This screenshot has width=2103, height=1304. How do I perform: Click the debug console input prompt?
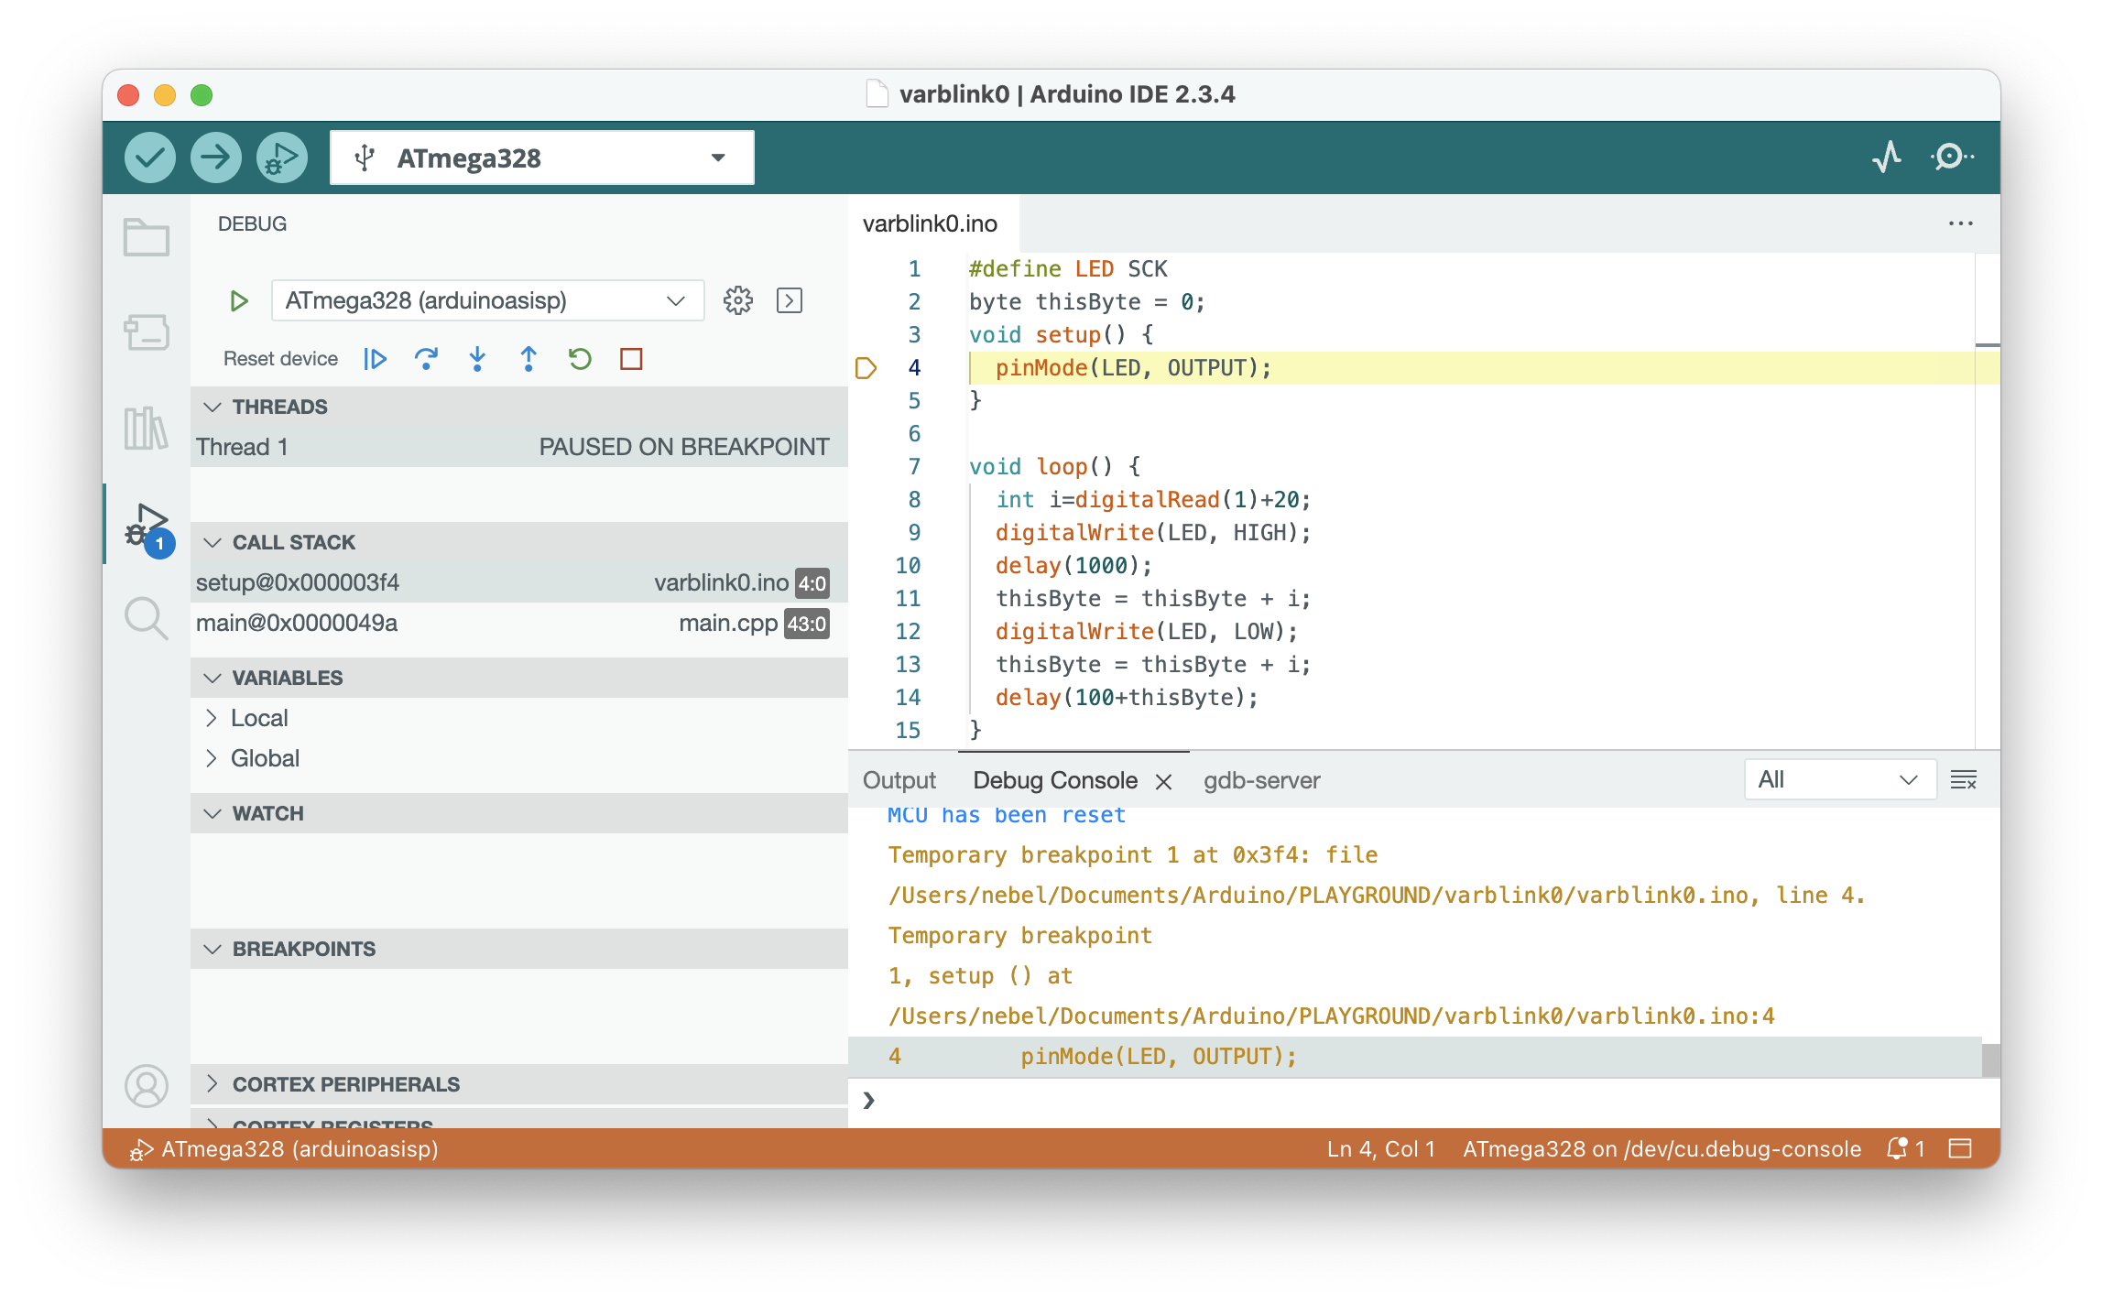pyautogui.click(x=1374, y=1101)
